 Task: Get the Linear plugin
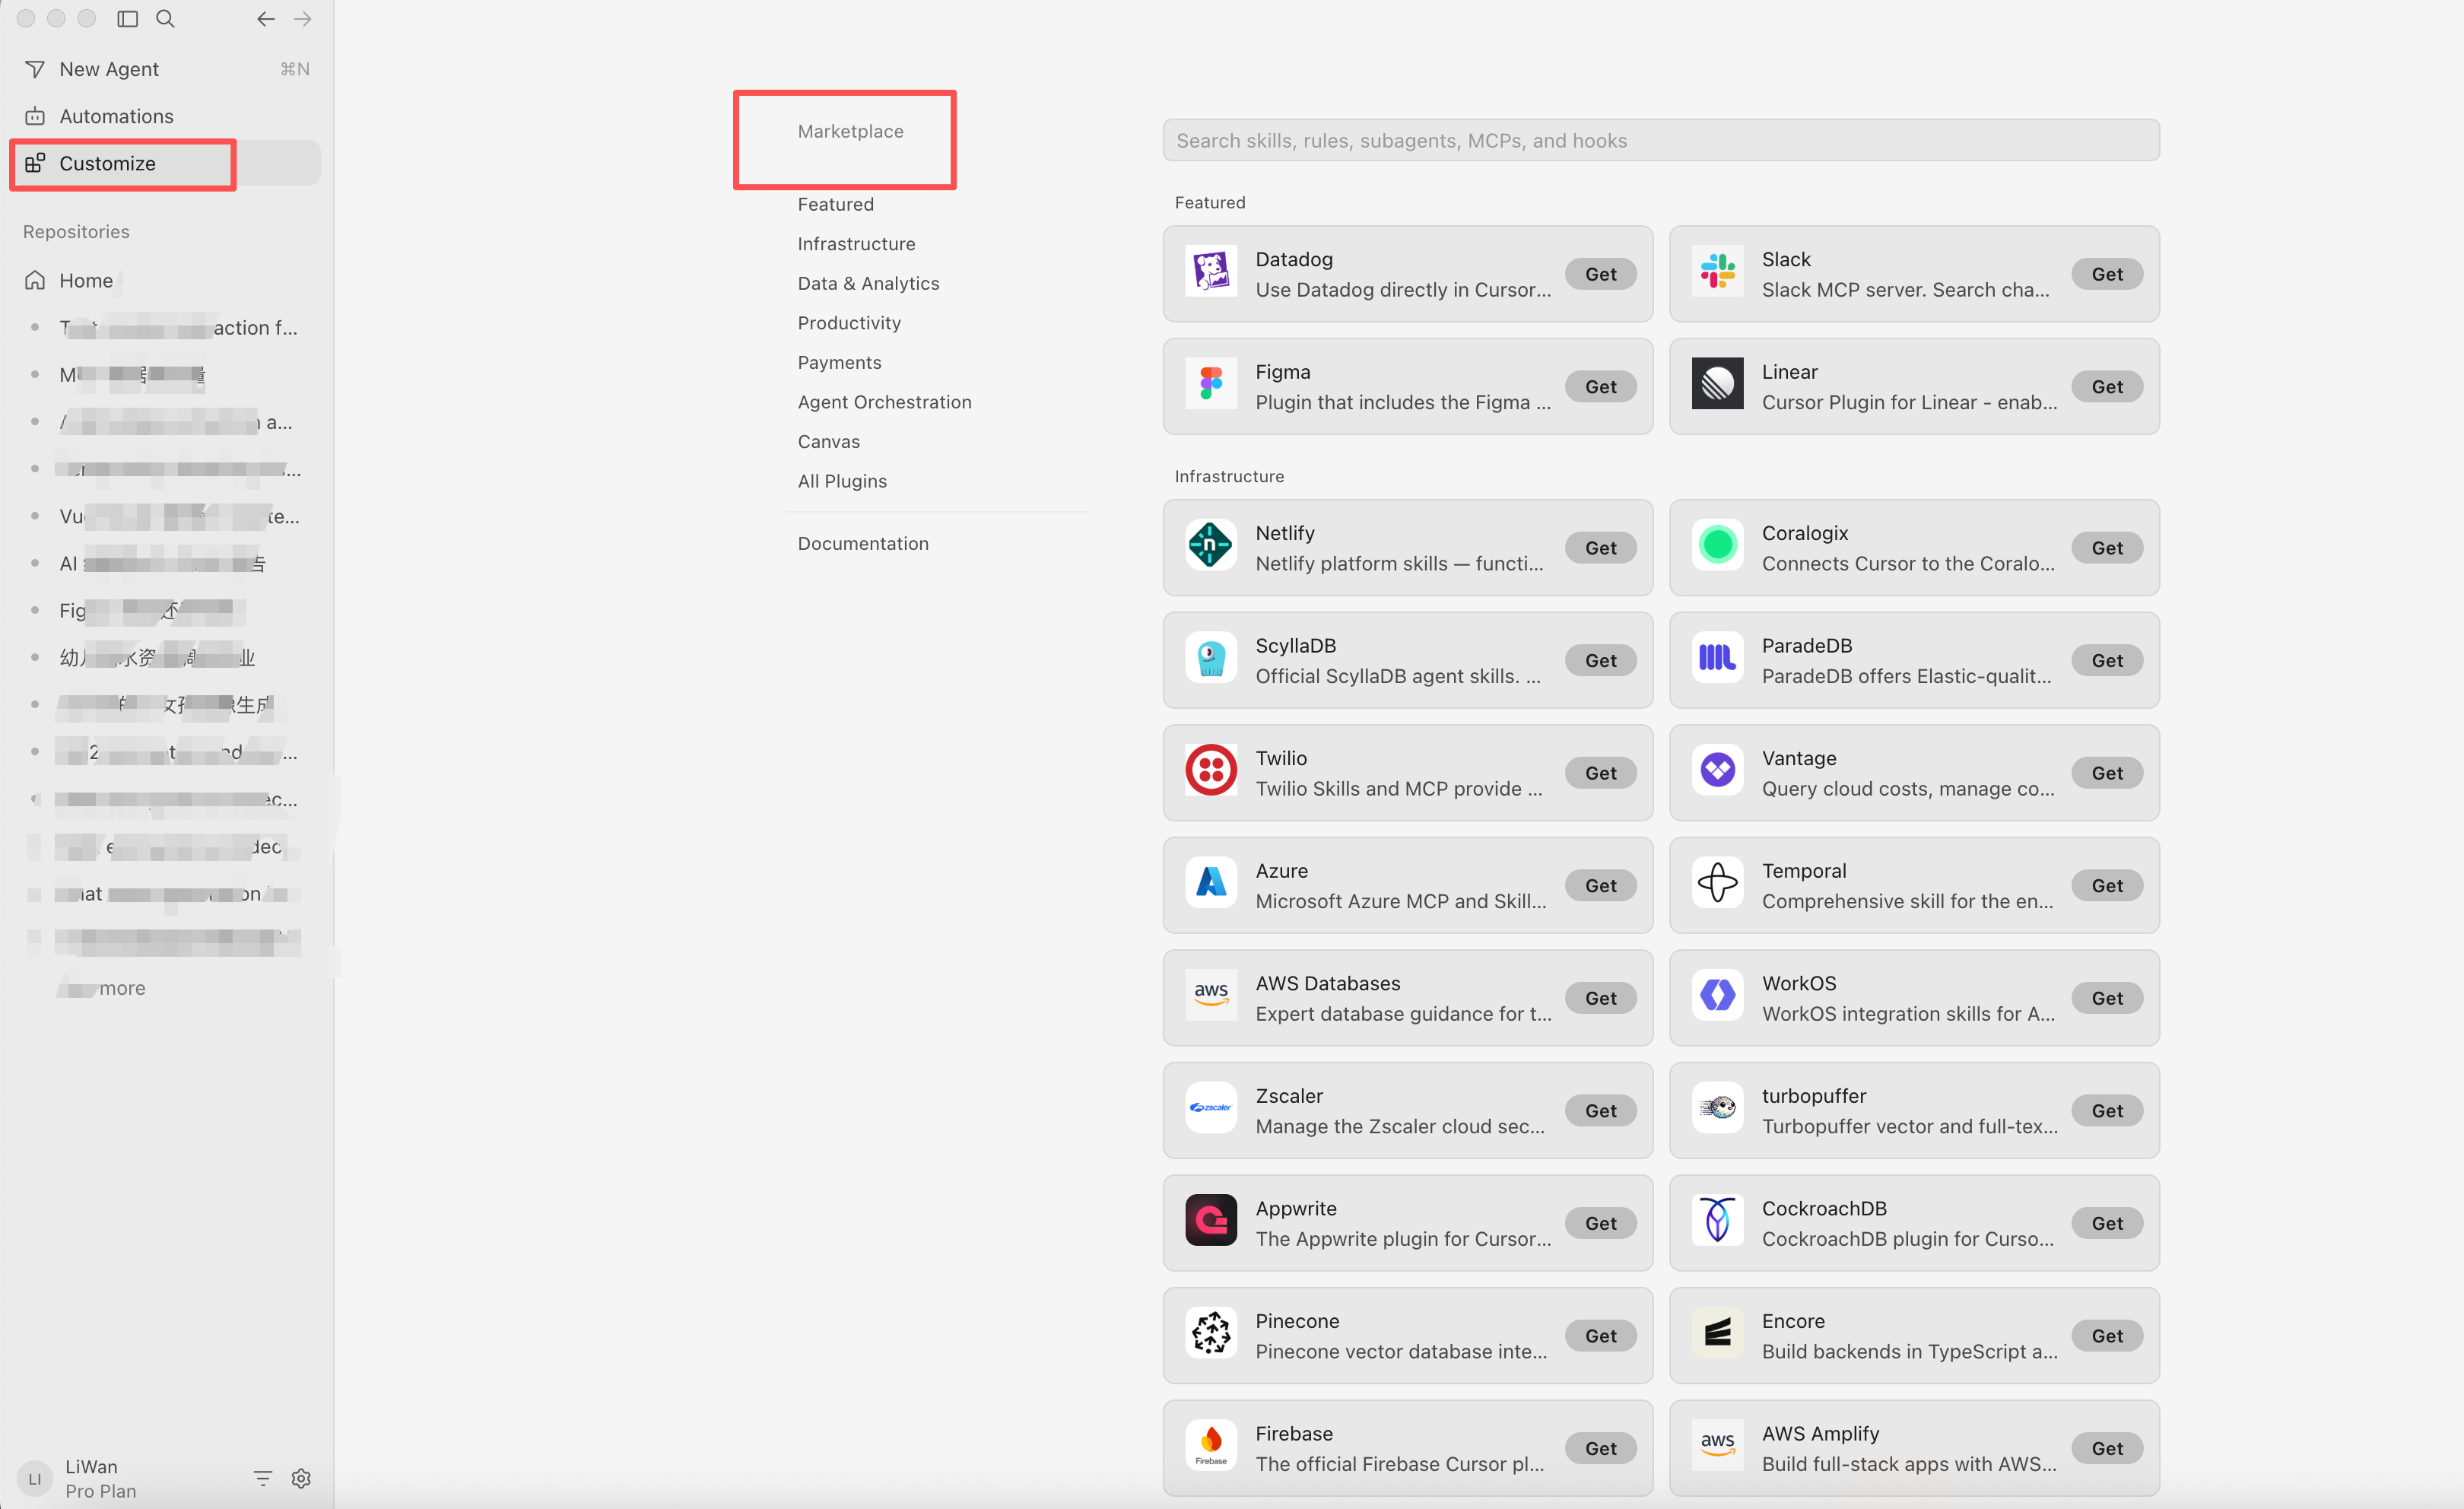(2106, 387)
